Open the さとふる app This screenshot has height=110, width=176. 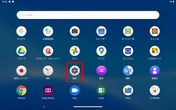coord(155,31)
